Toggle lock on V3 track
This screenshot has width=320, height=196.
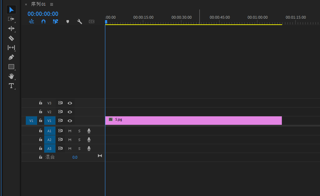41,103
